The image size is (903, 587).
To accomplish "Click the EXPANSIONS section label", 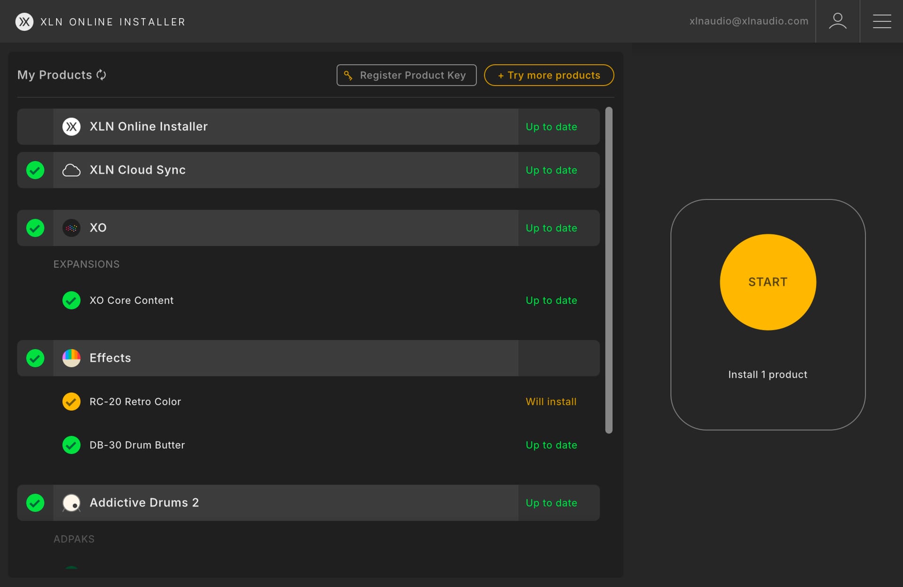I will pyautogui.click(x=86, y=264).
